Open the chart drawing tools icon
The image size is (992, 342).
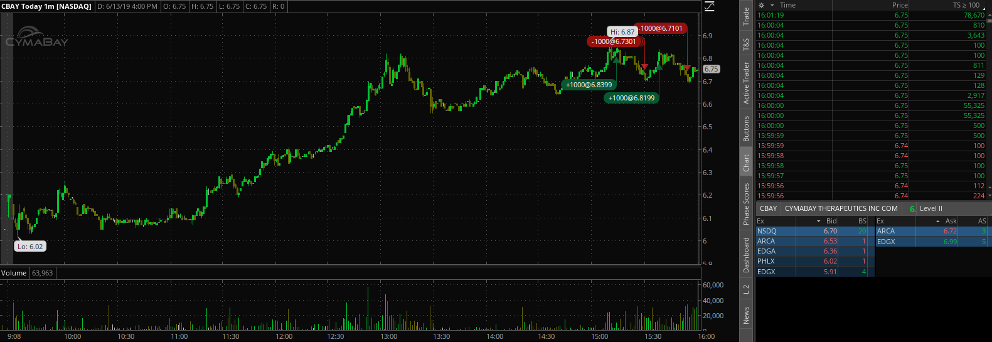(709, 6)
